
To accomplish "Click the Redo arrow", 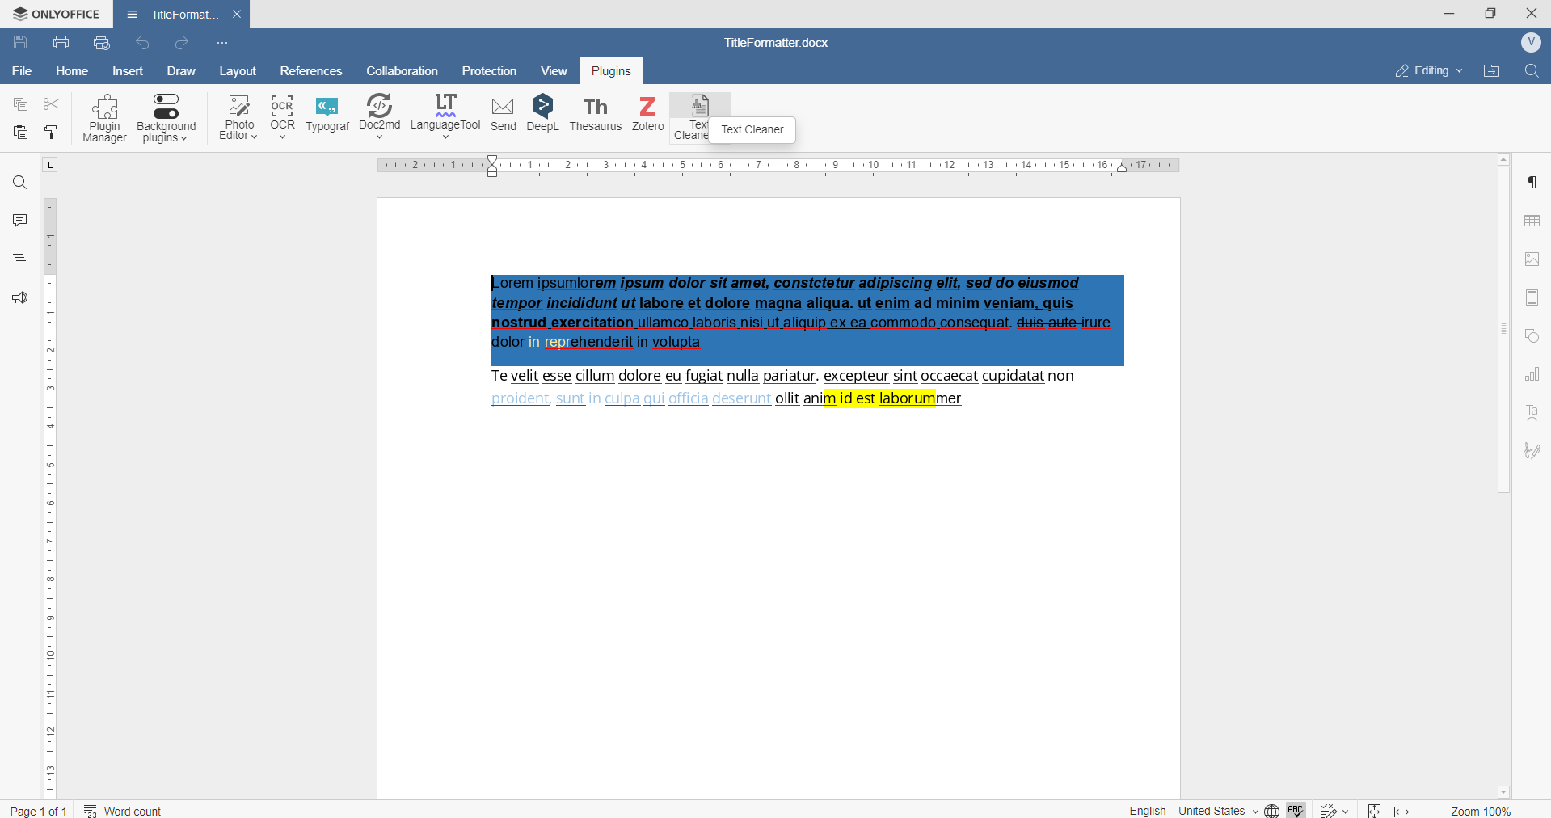I will click(182, 43).
